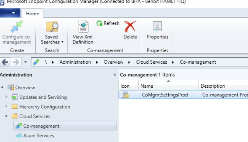
Task: Click the Configure co-management icon
Action: 16,27
